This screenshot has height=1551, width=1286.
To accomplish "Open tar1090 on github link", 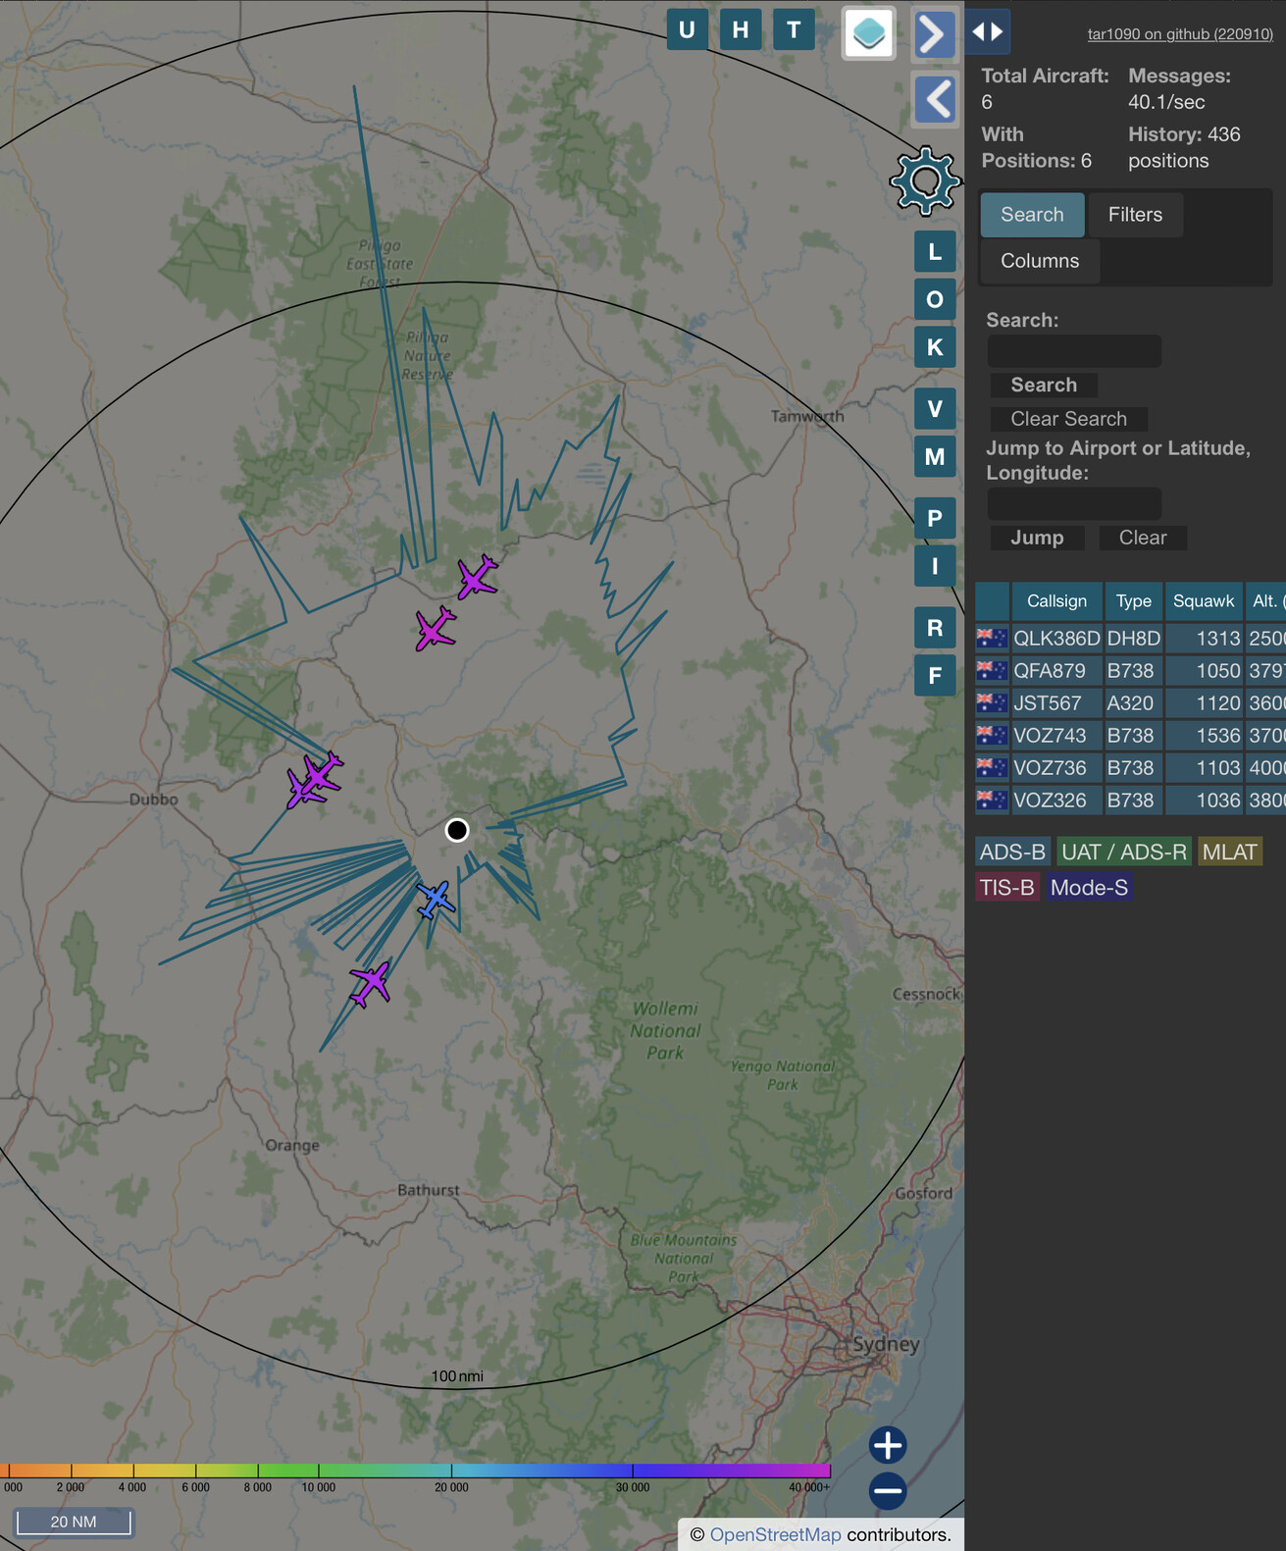I will tap(1179, 34).
